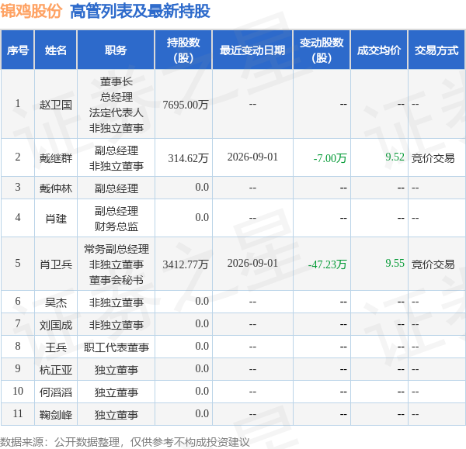
Task: Click the 最近变动日期 column header
Action: click(x=252, y=50)
